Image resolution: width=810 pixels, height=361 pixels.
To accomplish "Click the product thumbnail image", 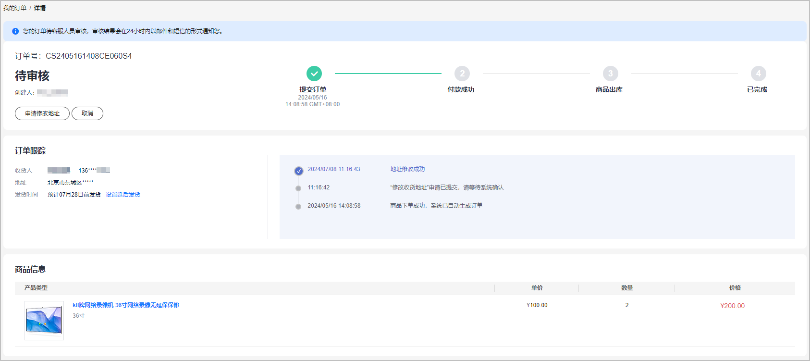I will point(44,320).
